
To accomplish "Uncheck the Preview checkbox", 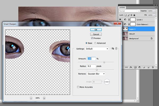I will pyautogui.click(x=92, y=38).
